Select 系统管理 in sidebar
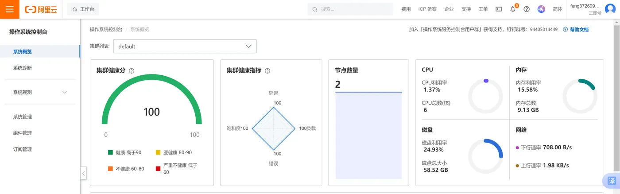The width and height of the screenshot is (620, 194). (x=40, y=116)
